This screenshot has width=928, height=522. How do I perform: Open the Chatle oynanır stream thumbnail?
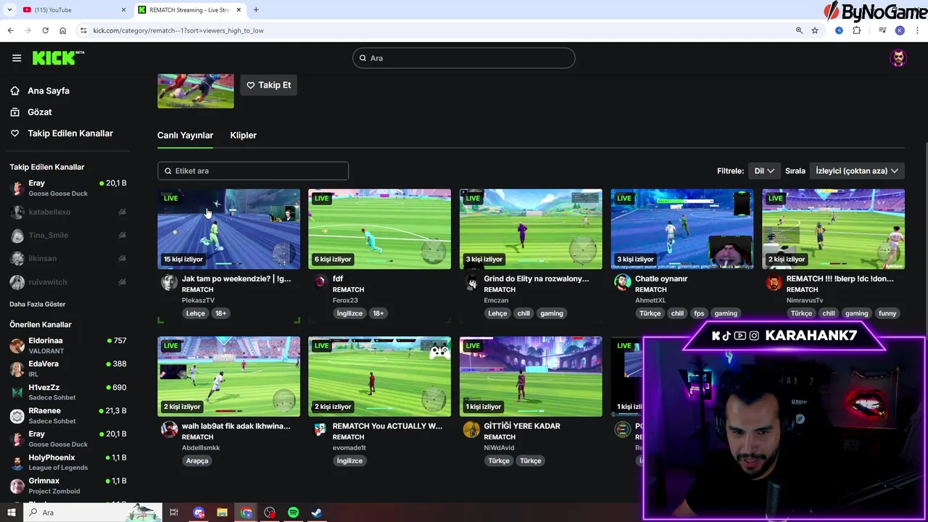(x=681, y=229)
